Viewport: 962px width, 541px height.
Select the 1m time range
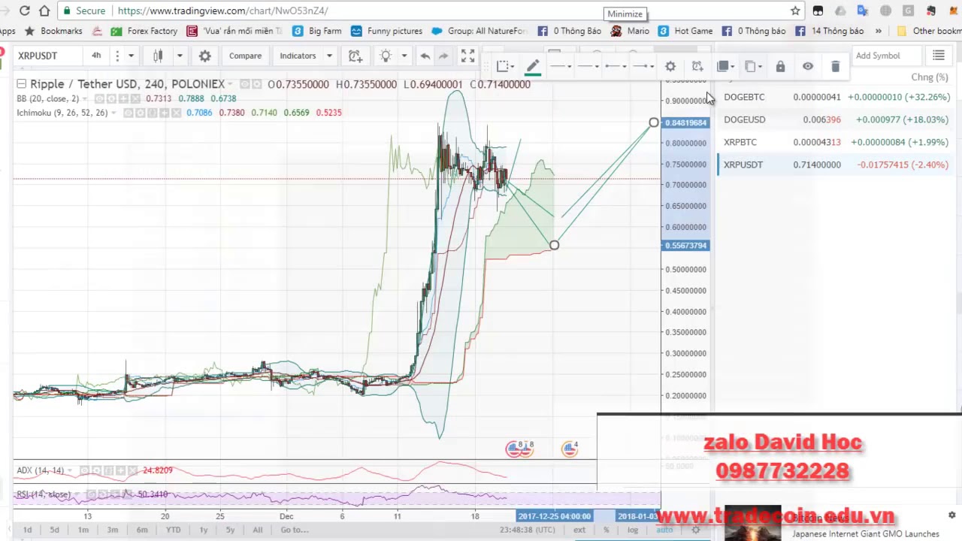(x=83, y=530)
